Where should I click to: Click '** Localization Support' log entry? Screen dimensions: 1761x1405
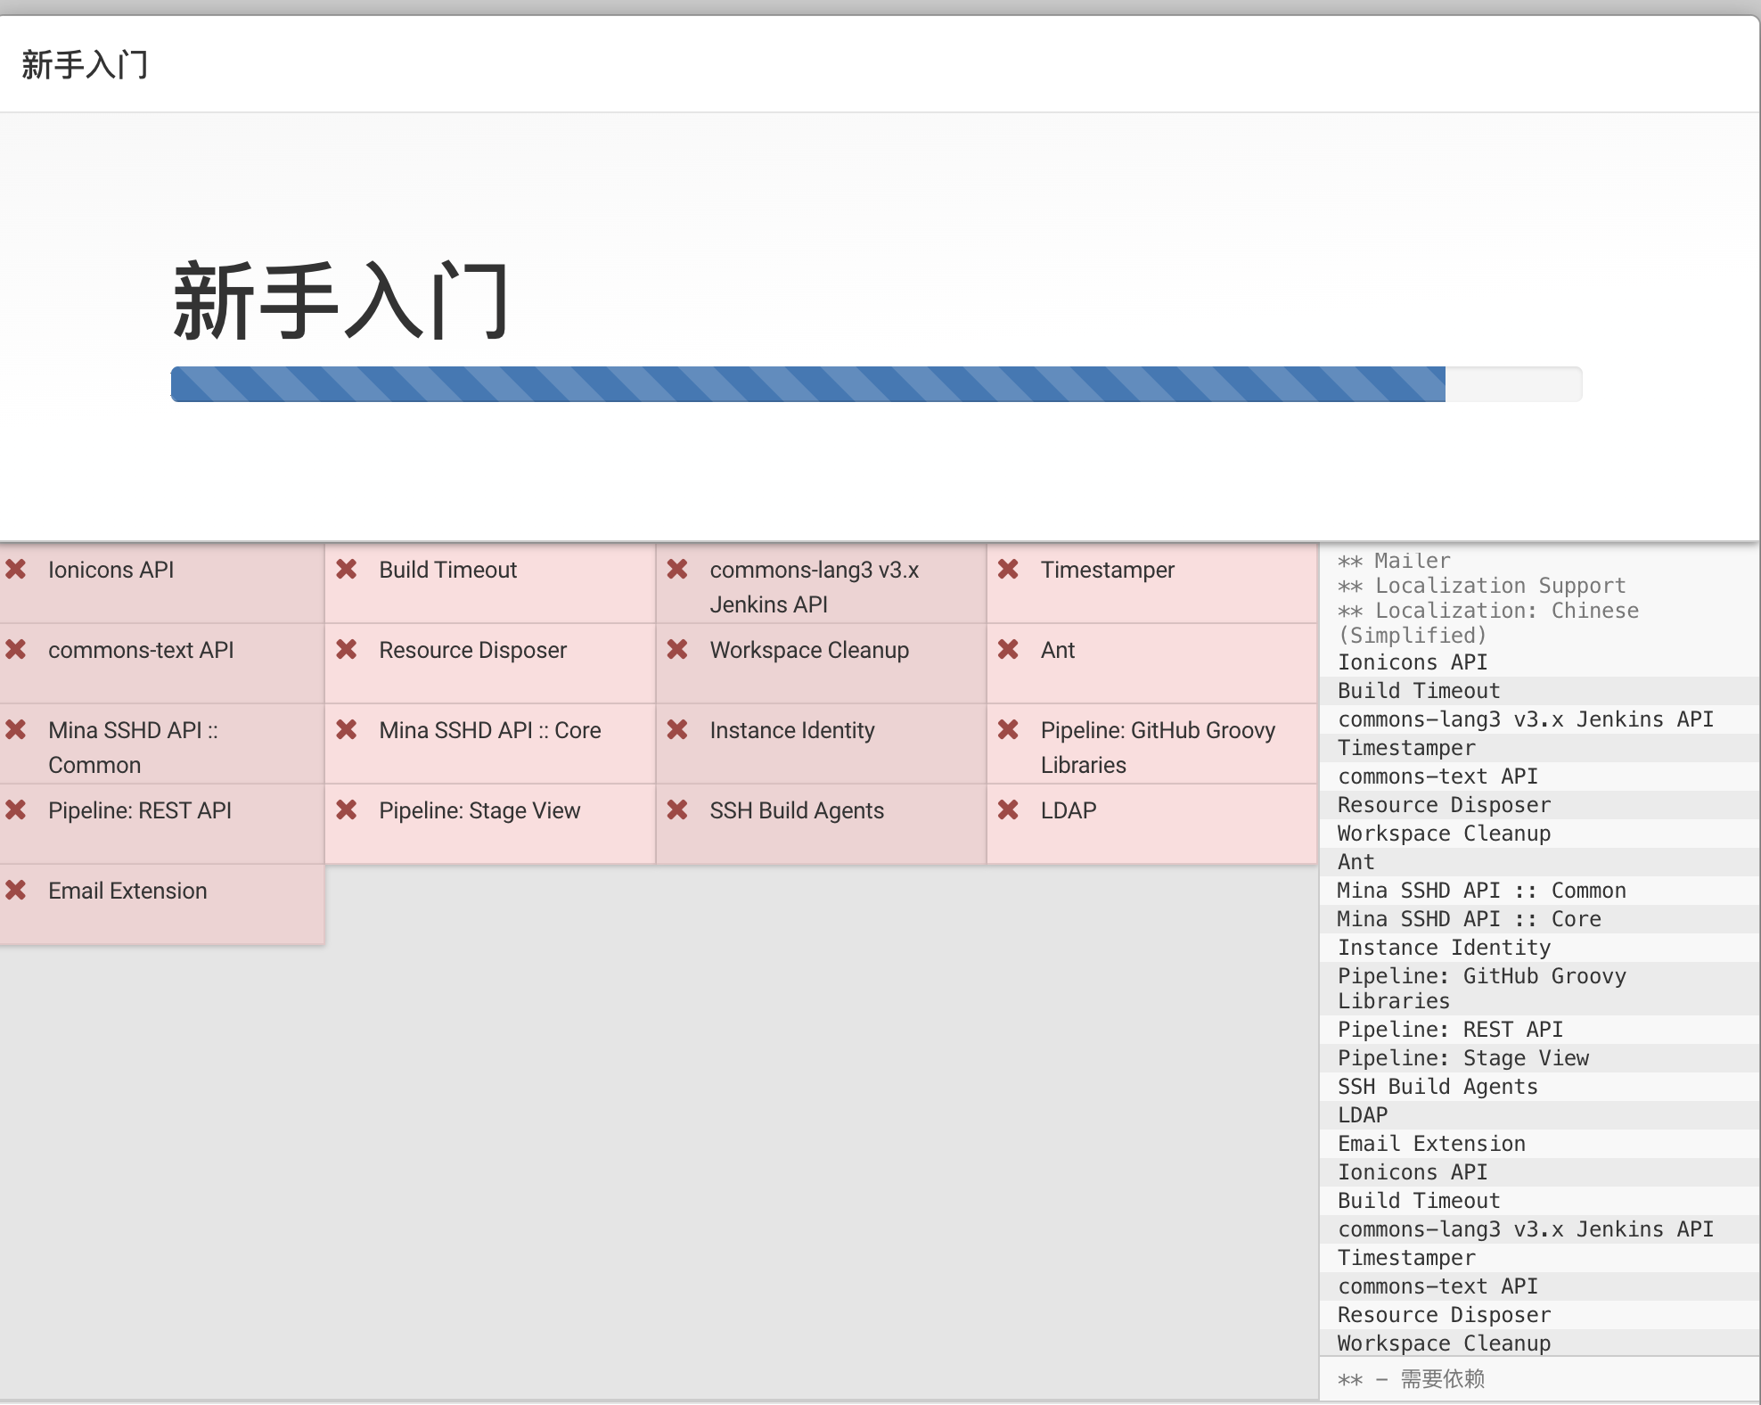1482,586
